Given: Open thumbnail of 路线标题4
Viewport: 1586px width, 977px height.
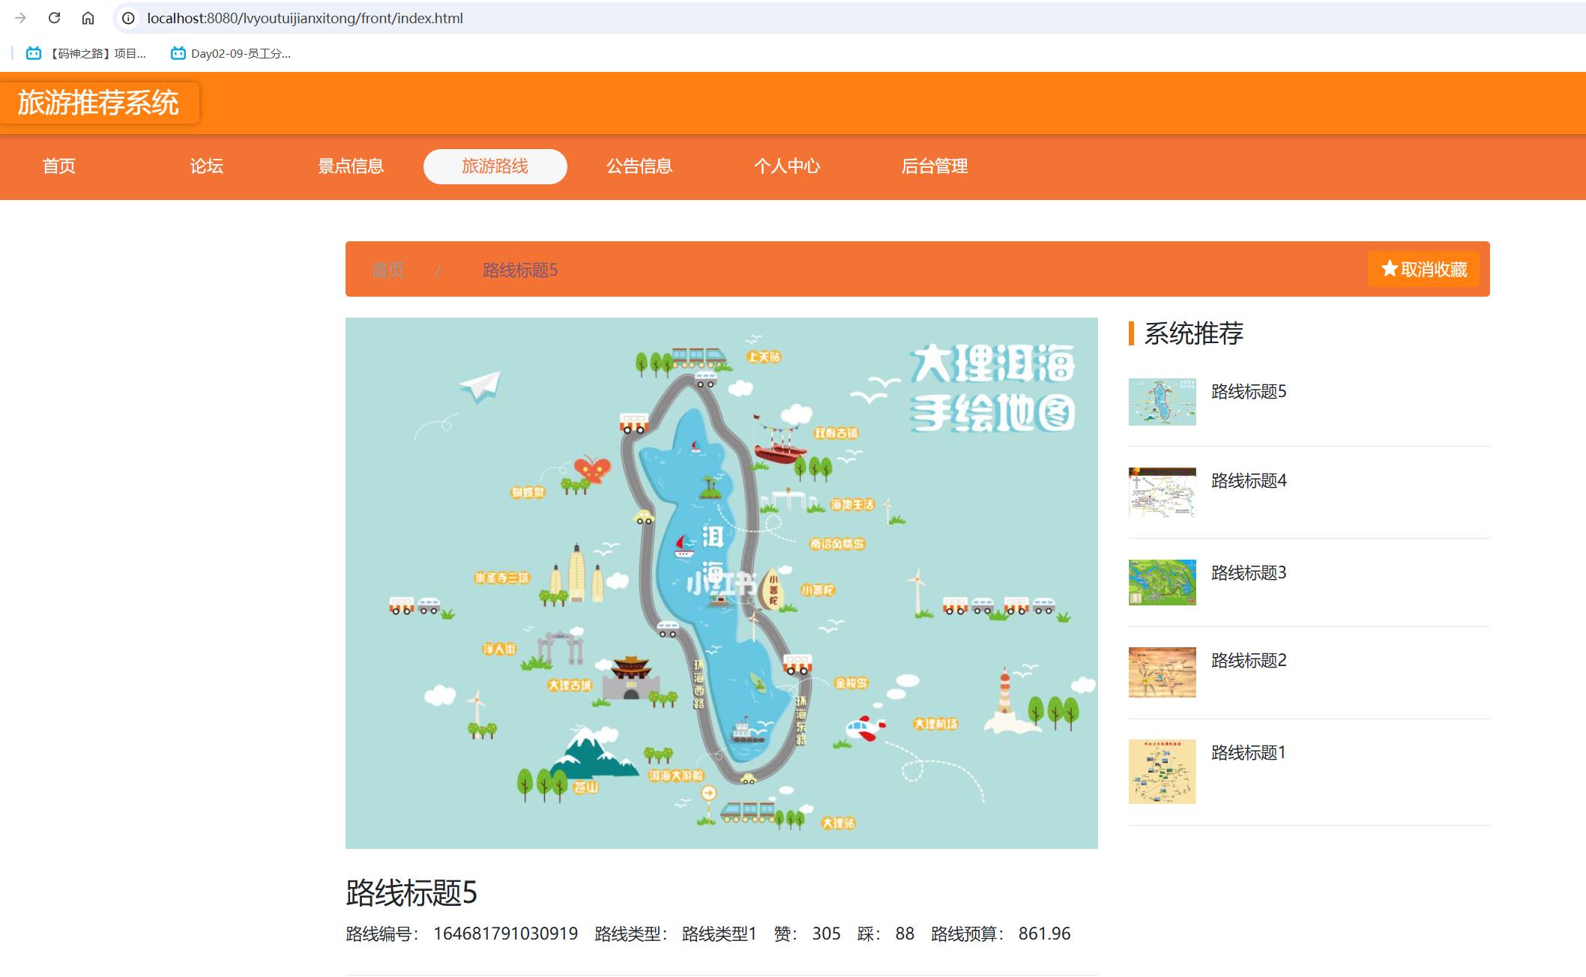Looking at the screenshot, I should click(1162, 492).
